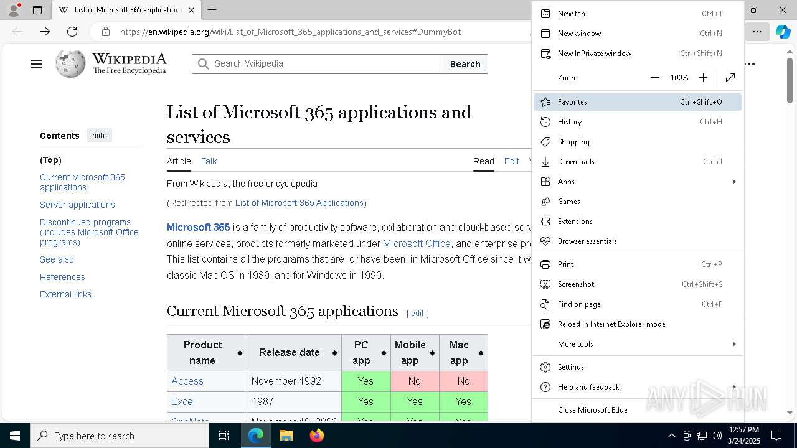Click the Print printer icon
The image size is (797, 448).
tap(545, 264)
